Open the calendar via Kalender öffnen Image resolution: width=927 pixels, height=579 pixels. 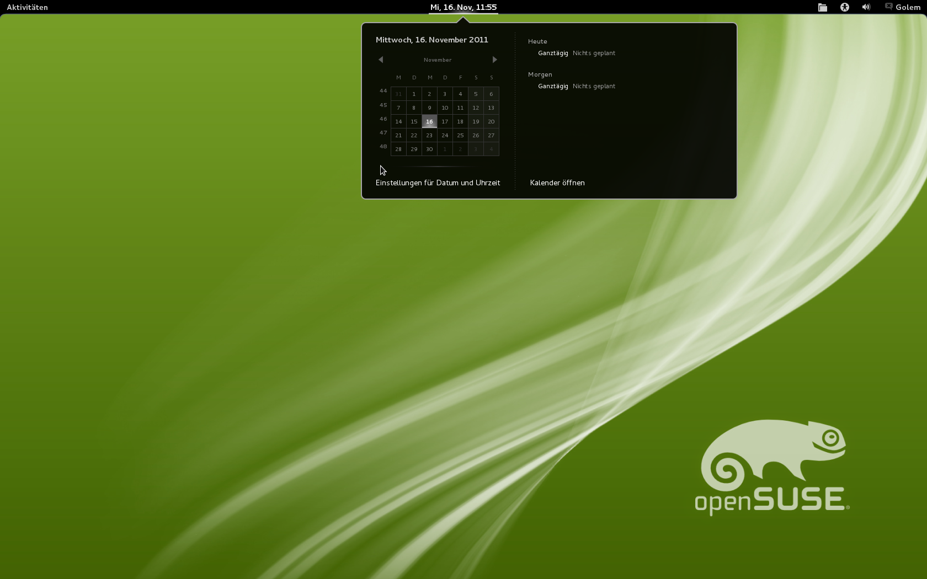pyautogui.click(x=557, y=183)
